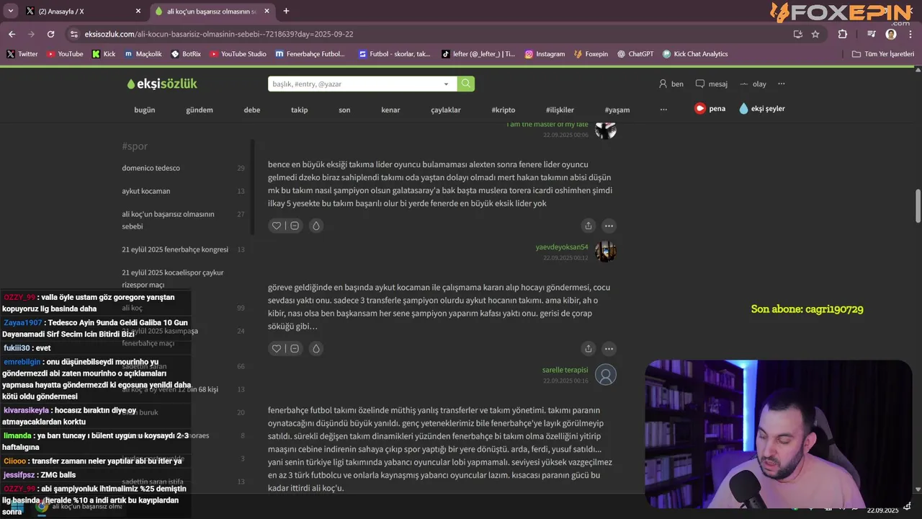Viewport: 922px width, 519px height.
Task: Close the Anasayfa / X tab
Action: 138,11
